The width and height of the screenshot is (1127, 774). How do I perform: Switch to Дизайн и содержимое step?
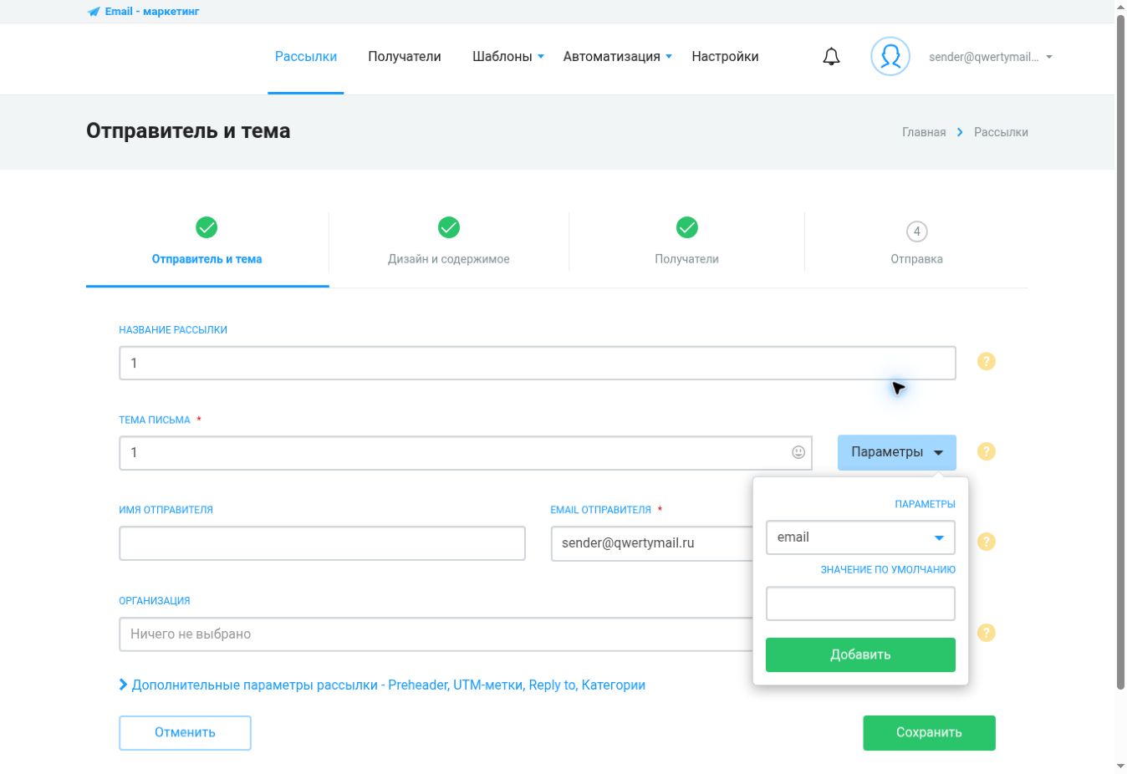click(x=449, y=259)
